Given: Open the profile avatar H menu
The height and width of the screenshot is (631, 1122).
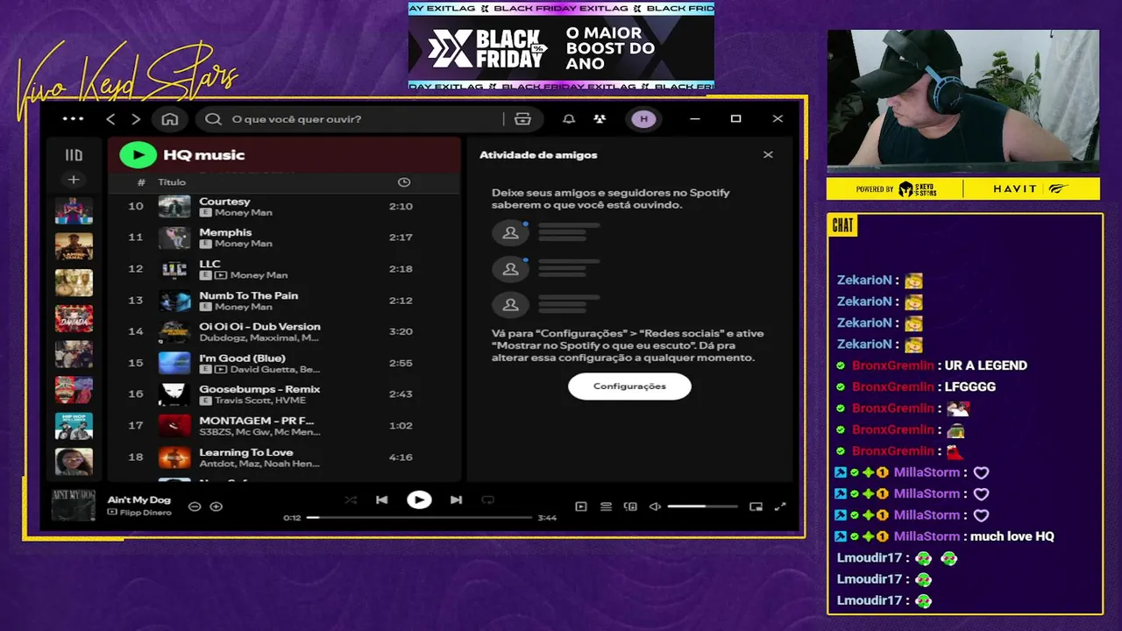Looking at the screenshot, I should click(643, 119).
